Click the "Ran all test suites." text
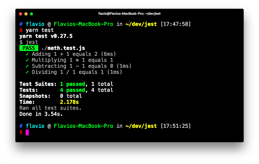 (x=51, y=108)
